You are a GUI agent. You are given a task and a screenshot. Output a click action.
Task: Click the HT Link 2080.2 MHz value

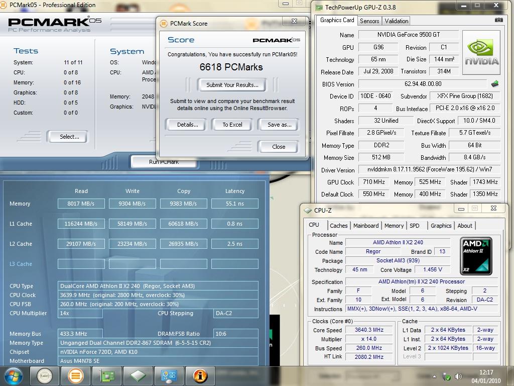pyautogui.click(x=369, y=357)
